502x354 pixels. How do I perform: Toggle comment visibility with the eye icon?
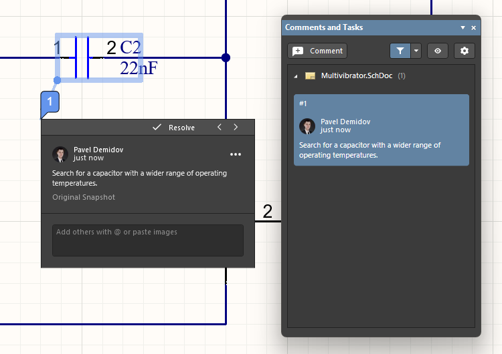(x=437, y=51)
